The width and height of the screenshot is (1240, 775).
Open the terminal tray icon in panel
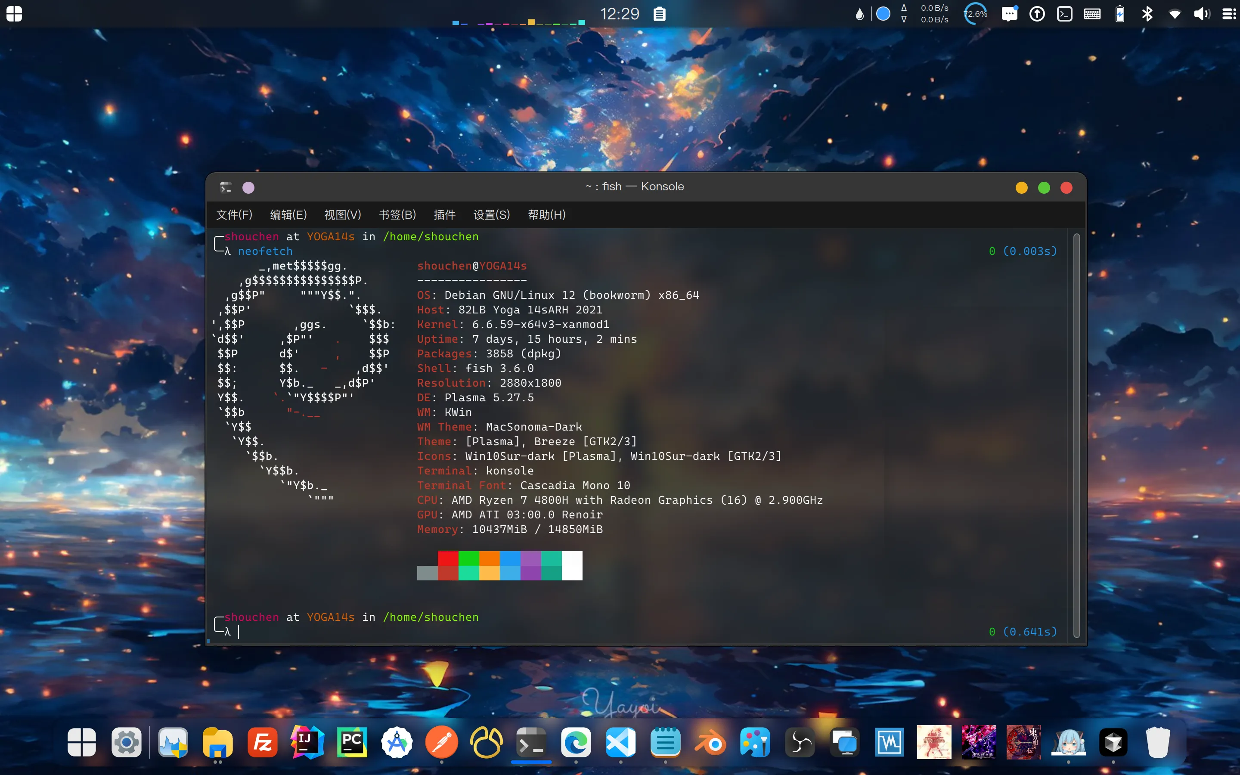click(1065, 14)
